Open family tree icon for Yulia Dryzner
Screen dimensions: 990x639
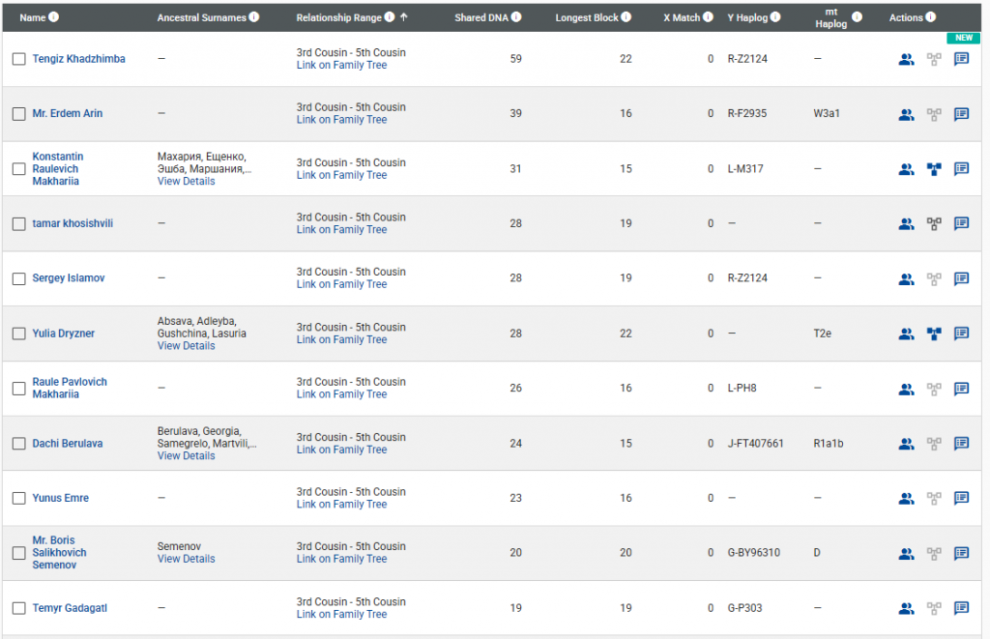click(x=934, y=334)
